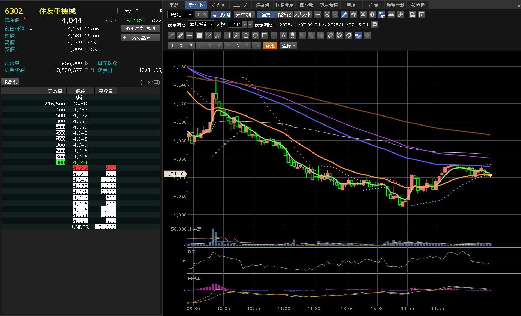Click the 銘柄登録 button
521x316 pixels.
tap(141, 38)
